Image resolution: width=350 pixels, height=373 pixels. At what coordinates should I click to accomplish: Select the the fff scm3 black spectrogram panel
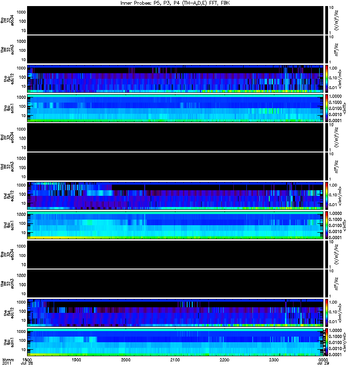[175, 283]
